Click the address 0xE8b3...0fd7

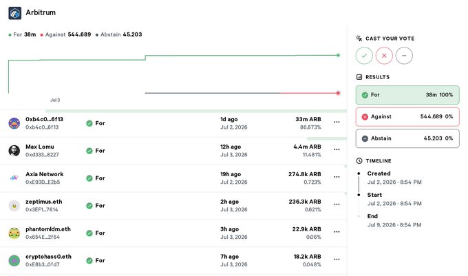(x=43, y=265)
